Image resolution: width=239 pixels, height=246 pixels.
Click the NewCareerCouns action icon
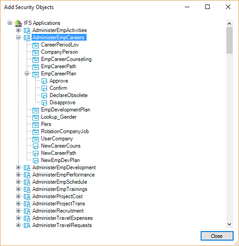36,146
